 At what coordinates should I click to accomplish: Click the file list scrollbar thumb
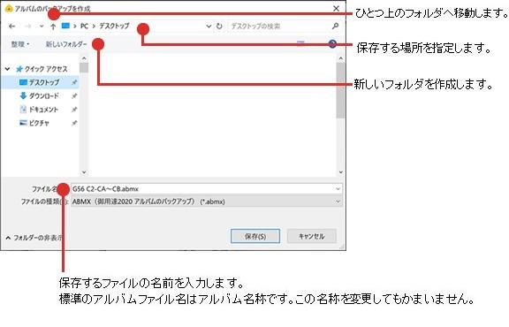coord(340,91)
